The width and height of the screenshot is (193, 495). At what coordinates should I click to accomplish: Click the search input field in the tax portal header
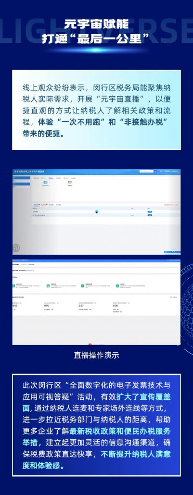pyautogui.click(x=146, y=171)
